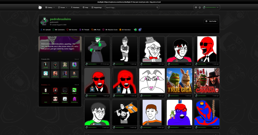Image resolution: width=258 pixels, height=135 pixels.
Task: Open the purple blob with Yoshi thumbnail
Action: pyautogui.click(x=179, y=112)
